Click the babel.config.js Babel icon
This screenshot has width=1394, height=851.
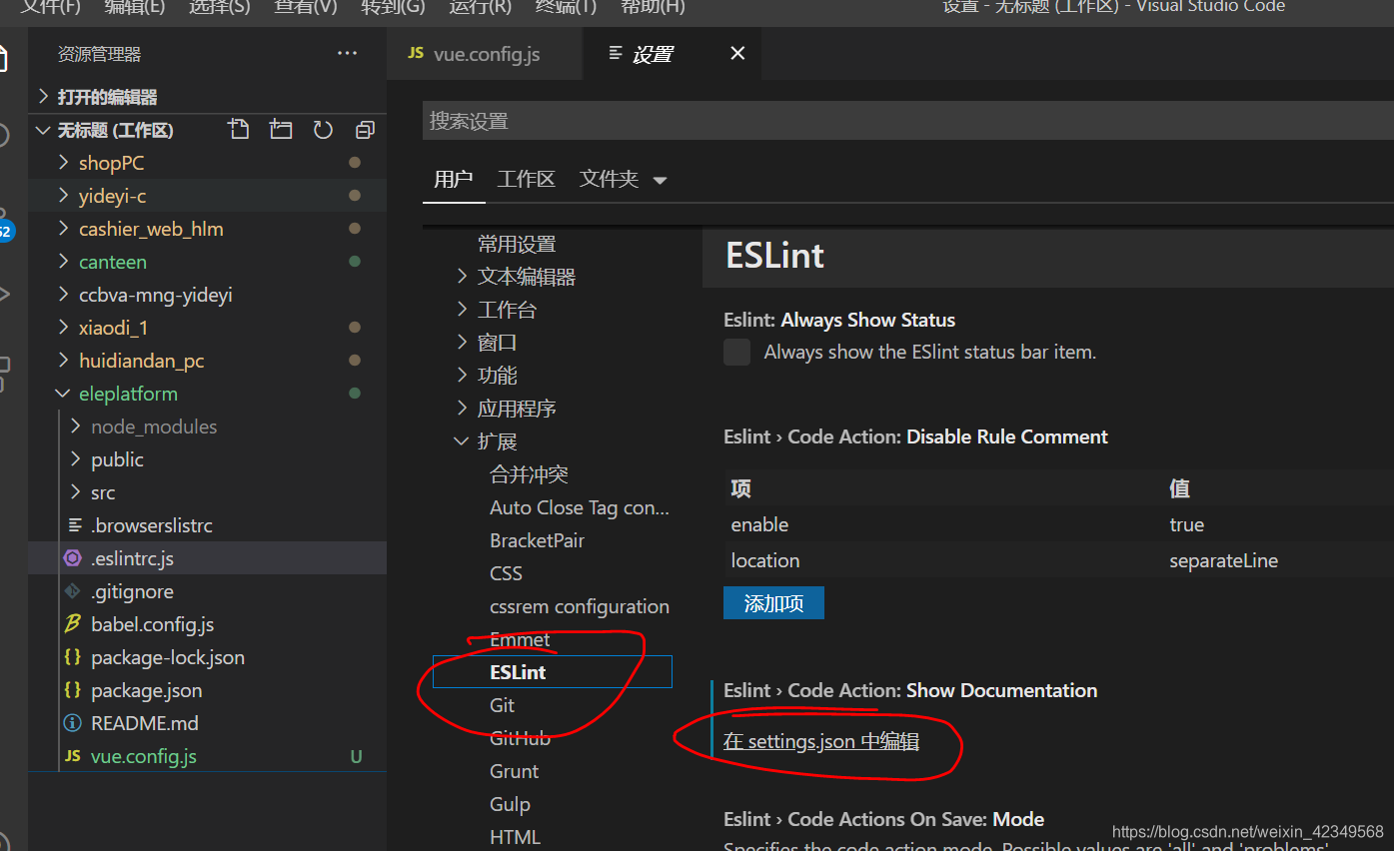(73, 624)
